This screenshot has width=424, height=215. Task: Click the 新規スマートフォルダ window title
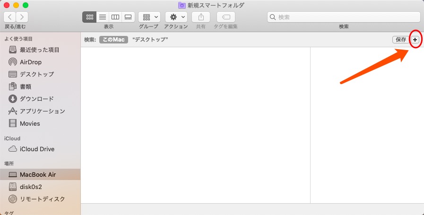[216, 5]
